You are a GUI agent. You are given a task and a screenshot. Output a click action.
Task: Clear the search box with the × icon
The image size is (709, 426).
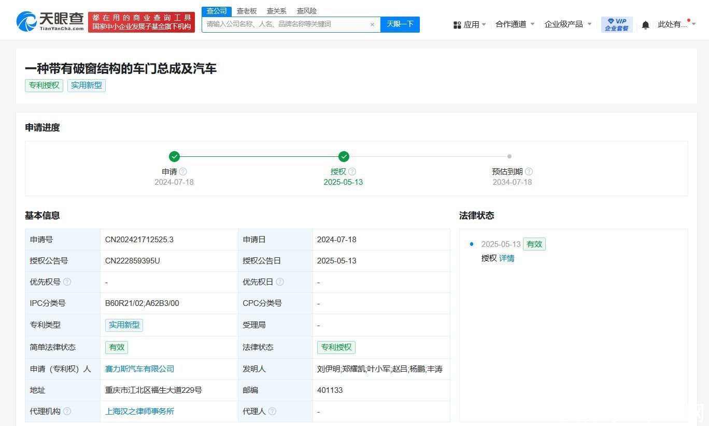pos(372,24)
